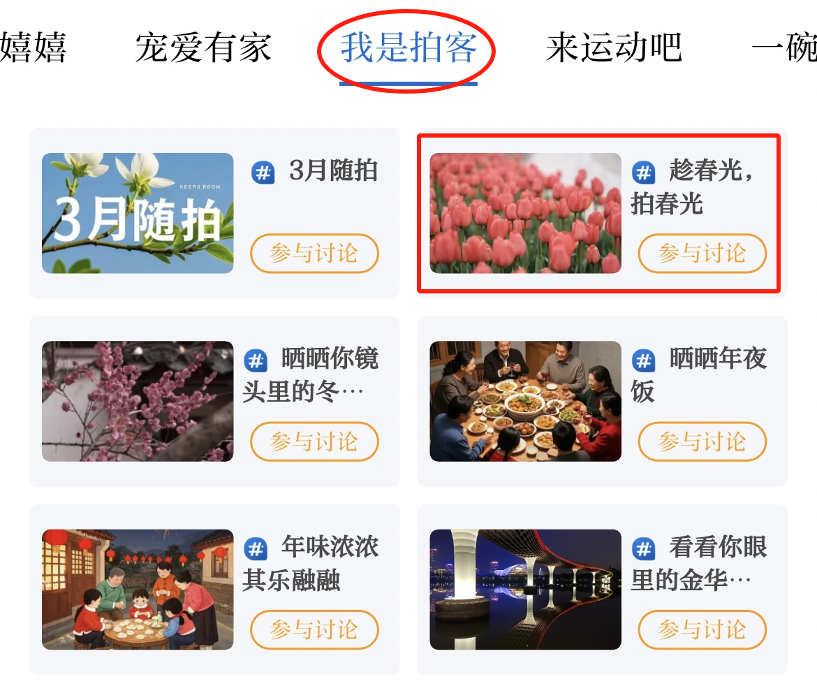This screenshot has width=817, height=686.
Task: Click hashtag icon beside 晒晒年夜饭
Action: [644, 360]
